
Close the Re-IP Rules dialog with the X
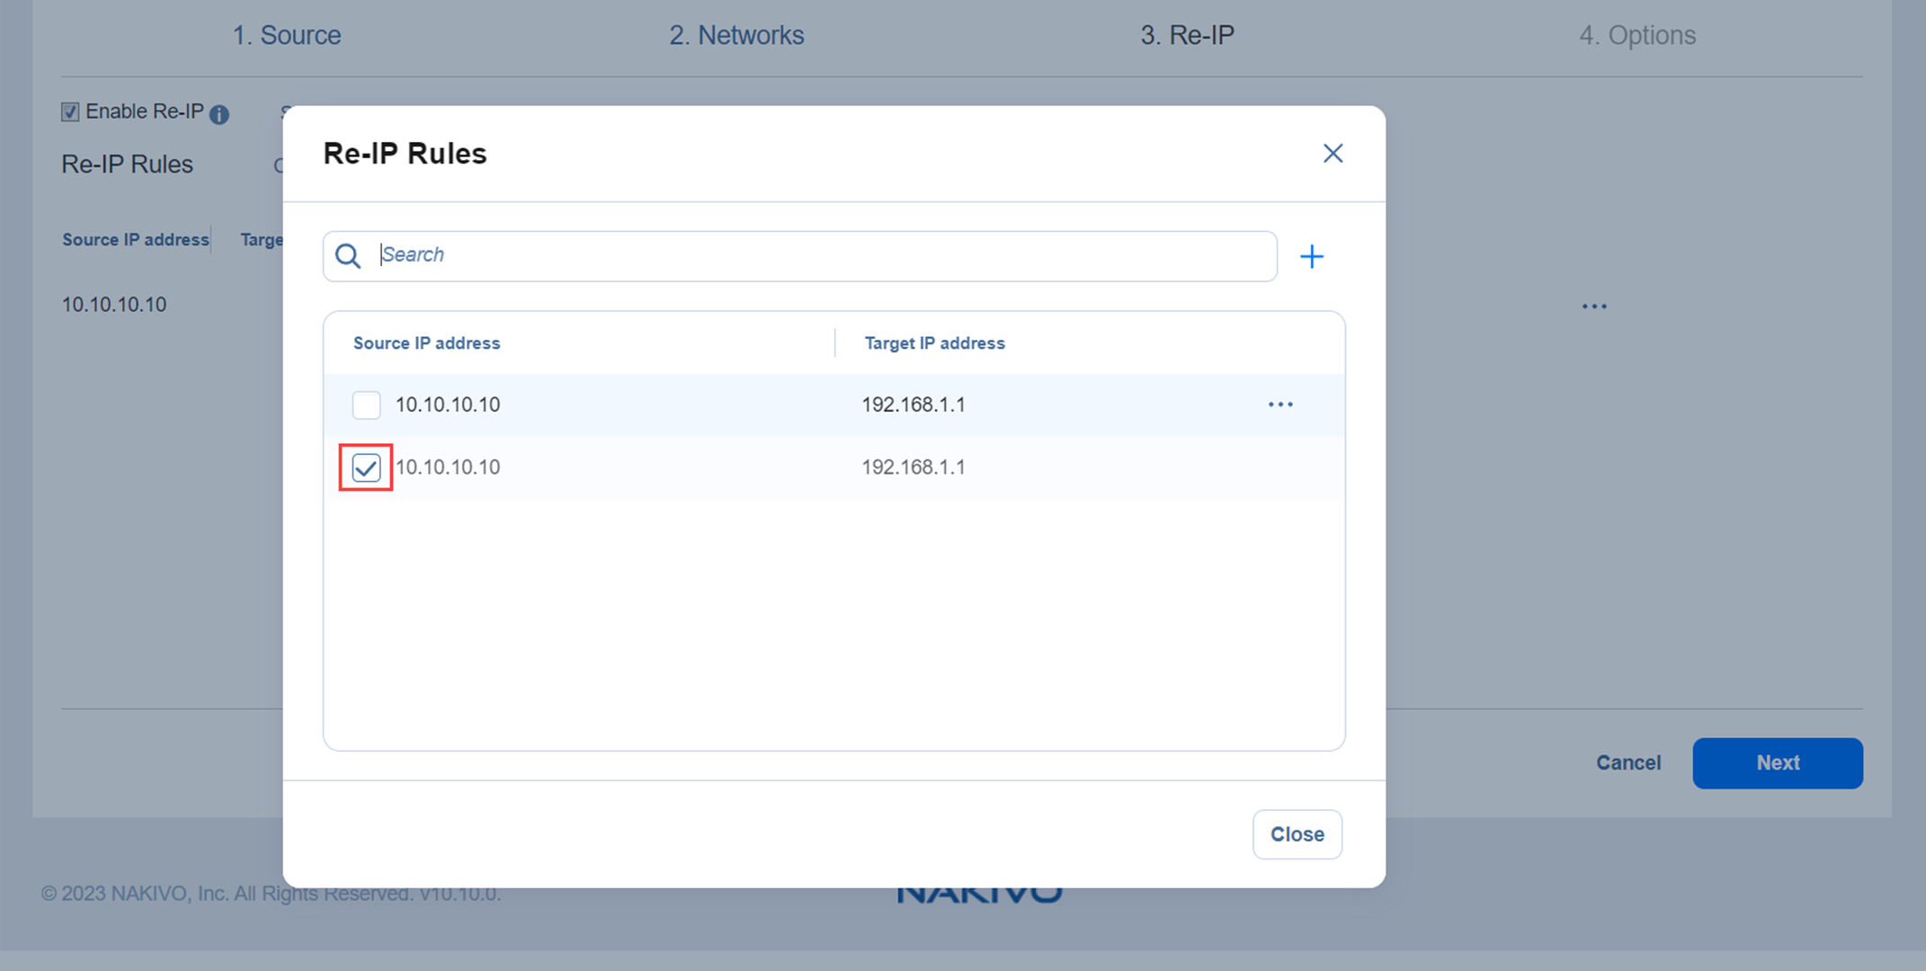point(1333,154)
